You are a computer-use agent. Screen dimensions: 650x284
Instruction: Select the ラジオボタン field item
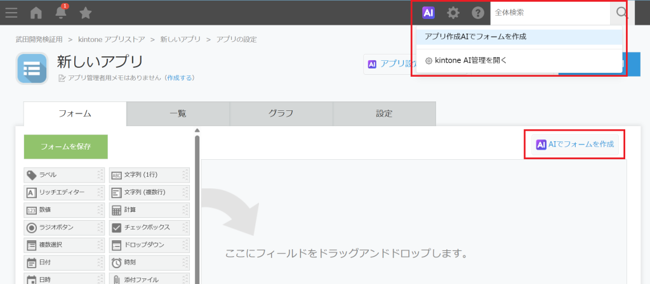[x=64, y=228]
